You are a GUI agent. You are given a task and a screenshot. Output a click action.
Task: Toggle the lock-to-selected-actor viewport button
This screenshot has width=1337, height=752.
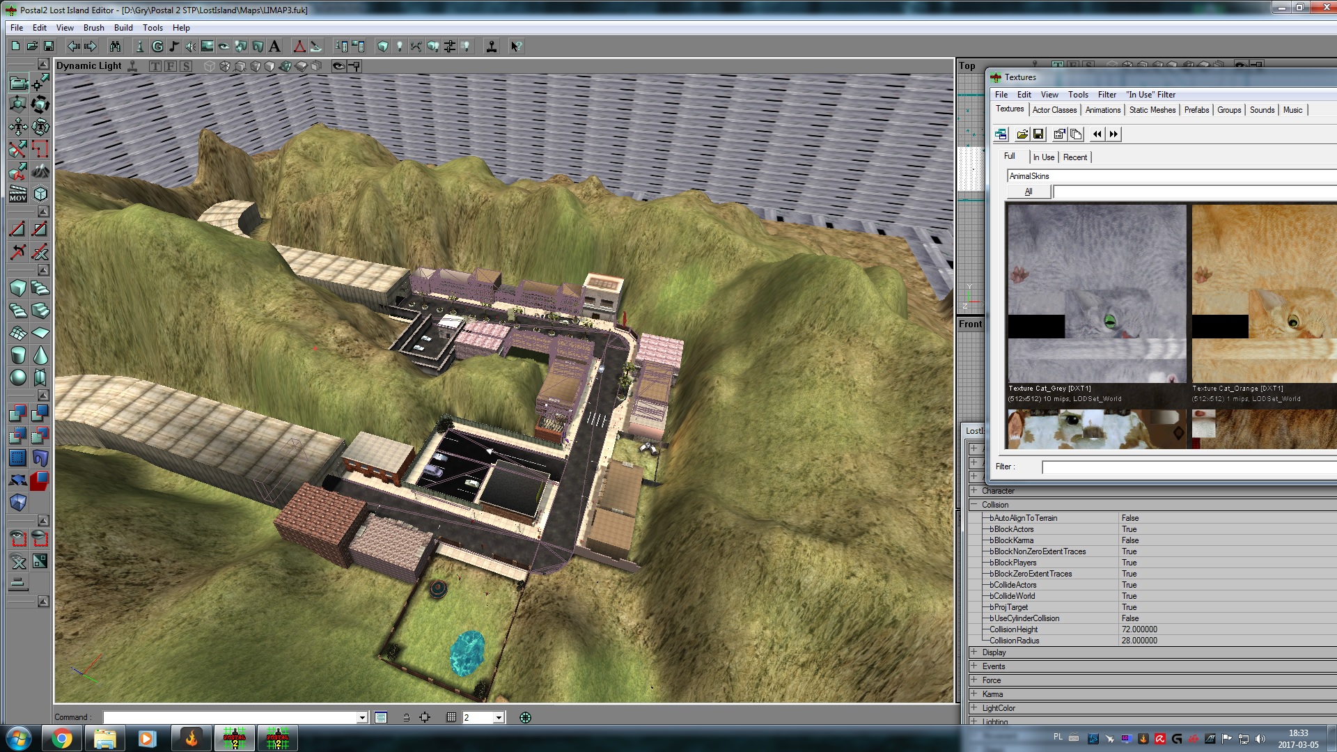tap(354, 66)
